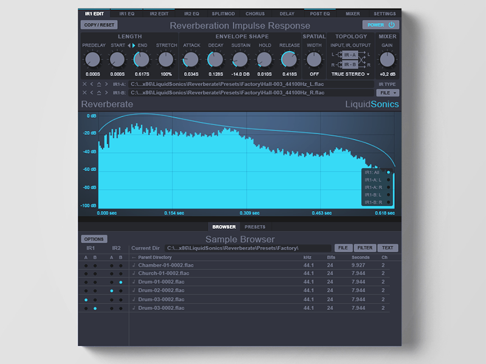Click the IR1-A file path field
This screenshot has width=486, height=364.
(251, 84)
